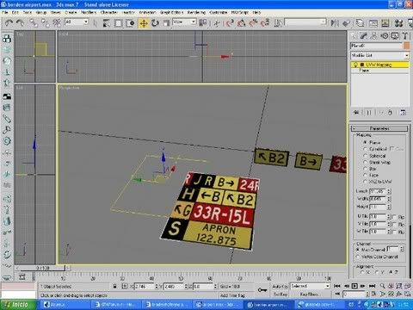The width and height of the screenshot is (413, 310).
Task: Click the Windows Inicio start button
Action: click(18, 305)
